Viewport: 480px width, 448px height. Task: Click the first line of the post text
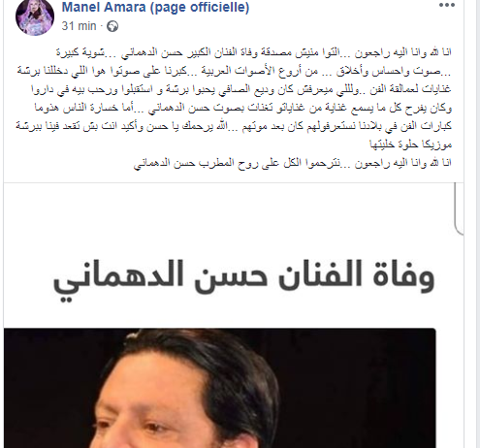(254, 52)
